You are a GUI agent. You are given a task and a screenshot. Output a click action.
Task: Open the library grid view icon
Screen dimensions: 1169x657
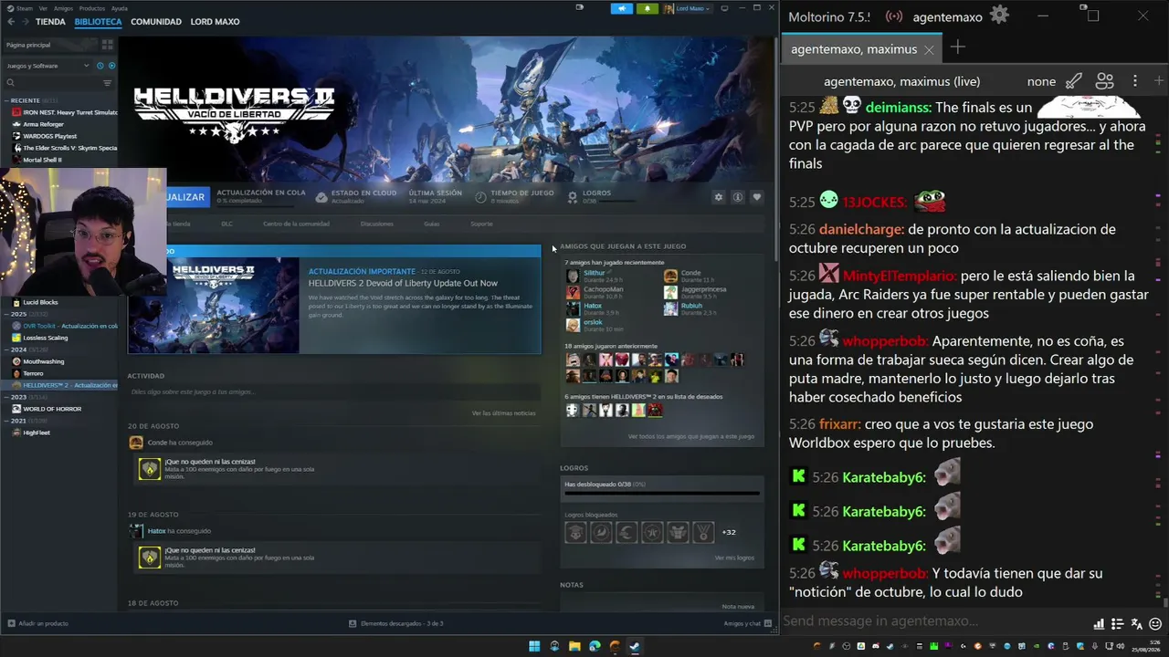pos(107,45)
